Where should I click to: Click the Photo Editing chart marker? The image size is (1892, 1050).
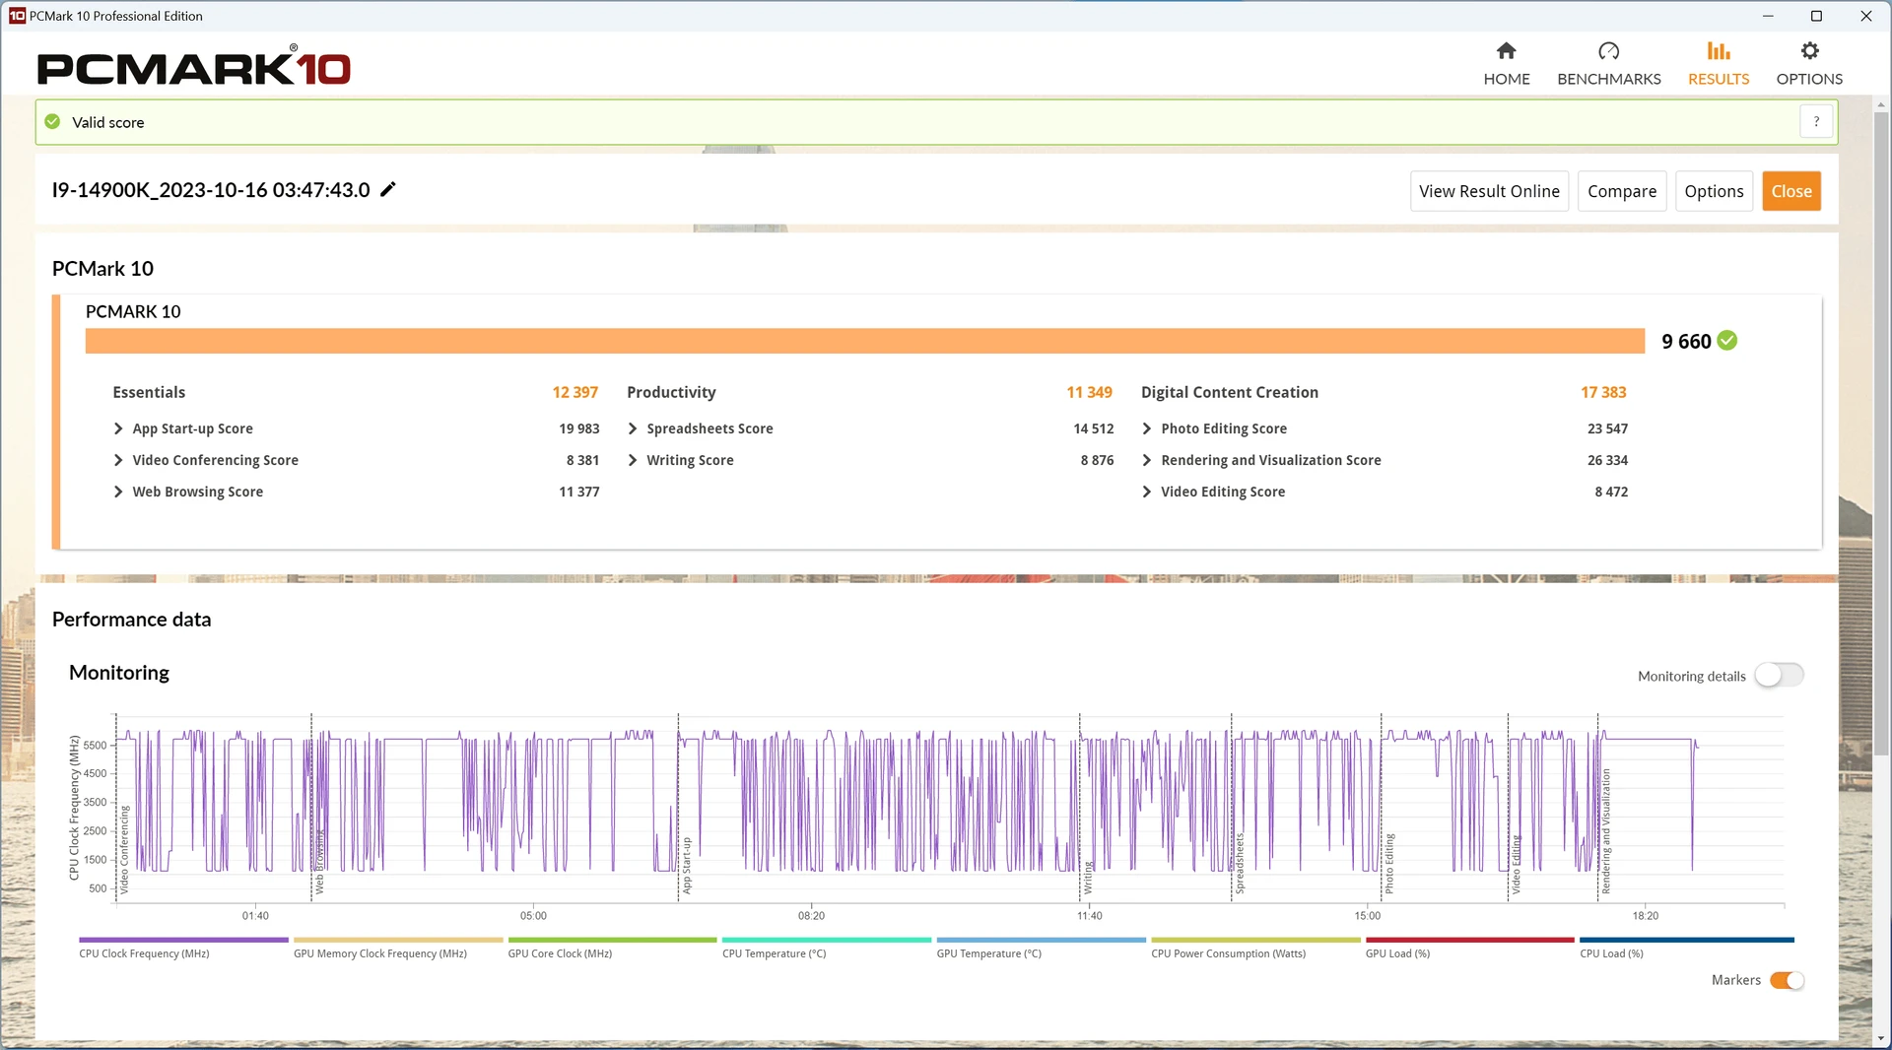coord(1389,864)
